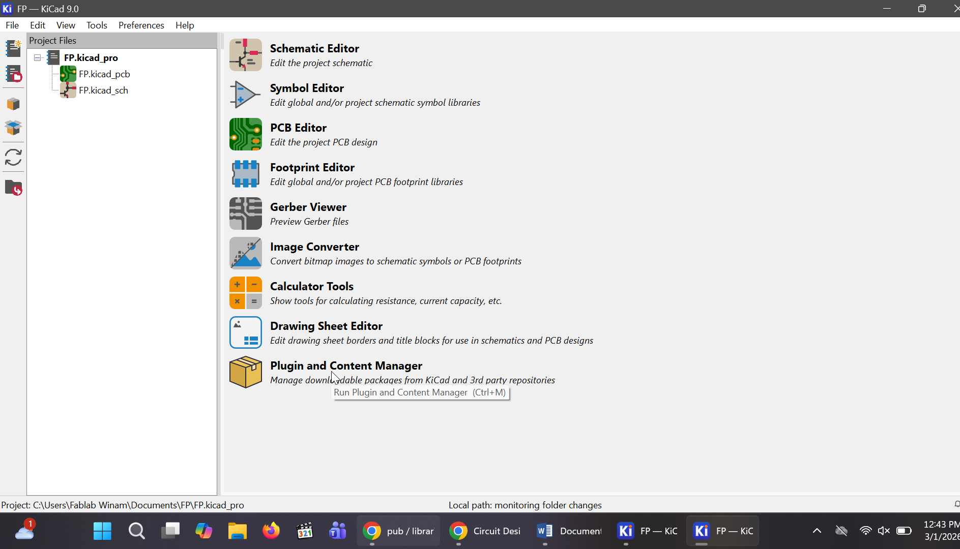
Task: Click the "Schematic Editor" title text
Action: [314, 48]
